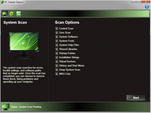151x113 pixels.
Task: Click the Status: System Scan Pending text
Action: point(27,107)
